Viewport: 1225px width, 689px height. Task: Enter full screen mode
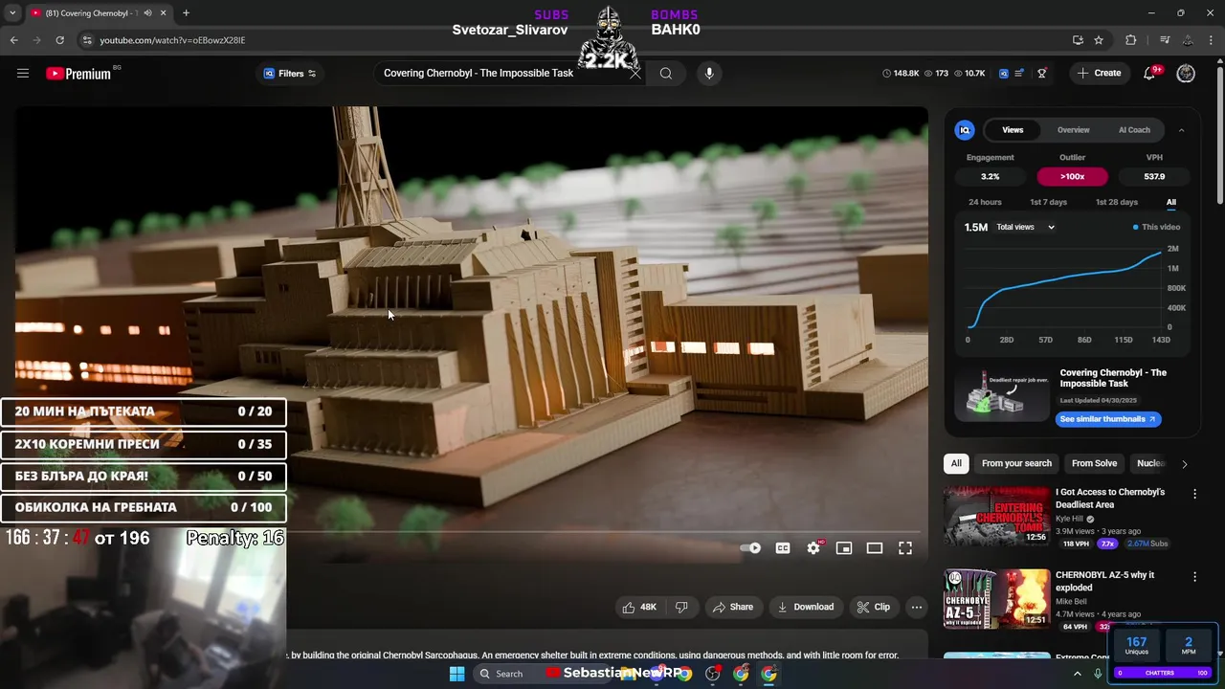click(x=905, y=548)
